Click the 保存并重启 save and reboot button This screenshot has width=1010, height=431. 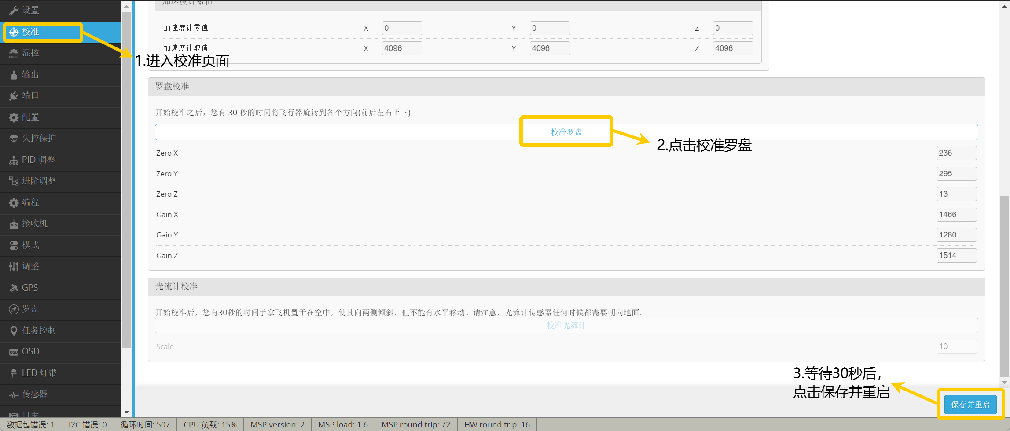[970, 404]
